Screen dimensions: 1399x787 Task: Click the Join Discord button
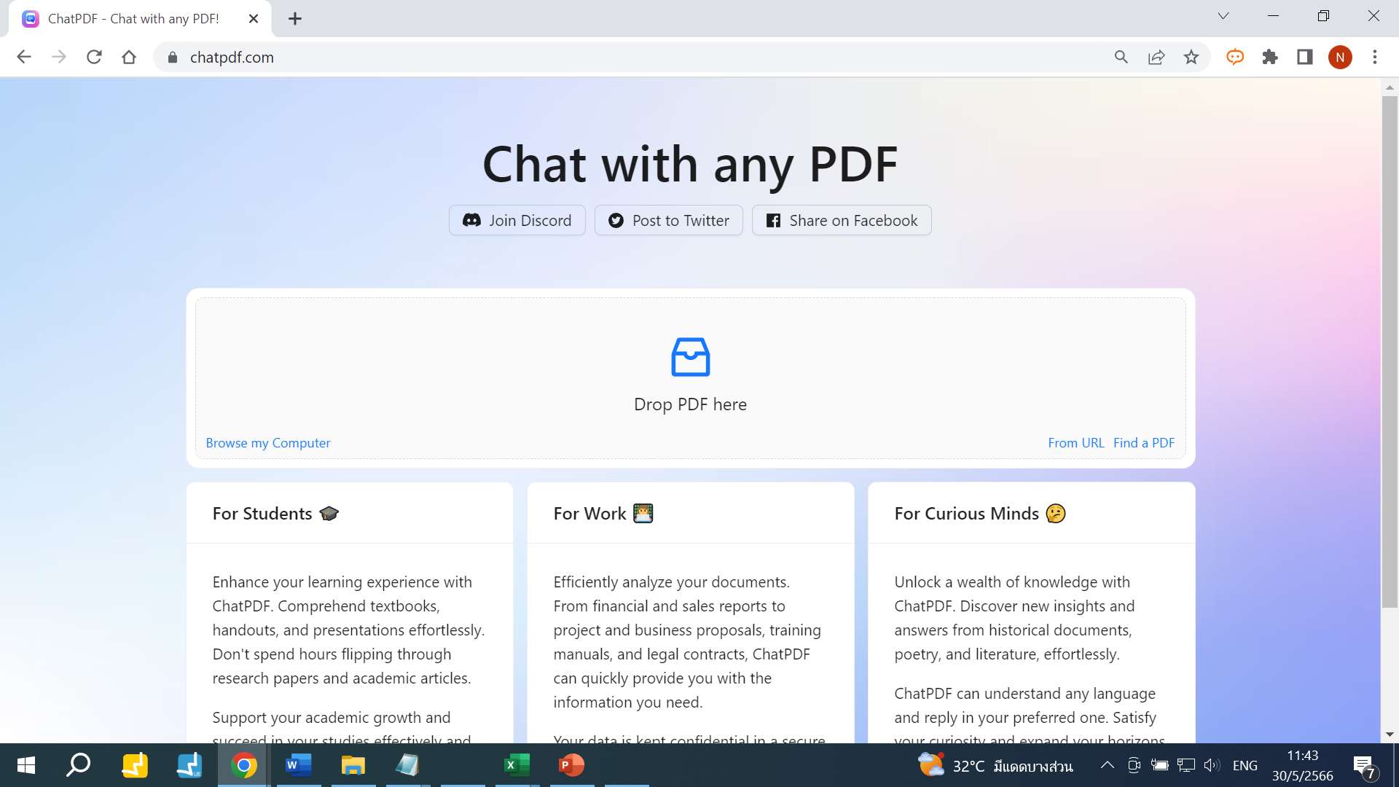click(x=517, y=221)
